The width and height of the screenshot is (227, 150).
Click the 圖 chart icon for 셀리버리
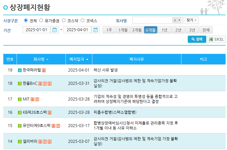(x=40, y=141)
